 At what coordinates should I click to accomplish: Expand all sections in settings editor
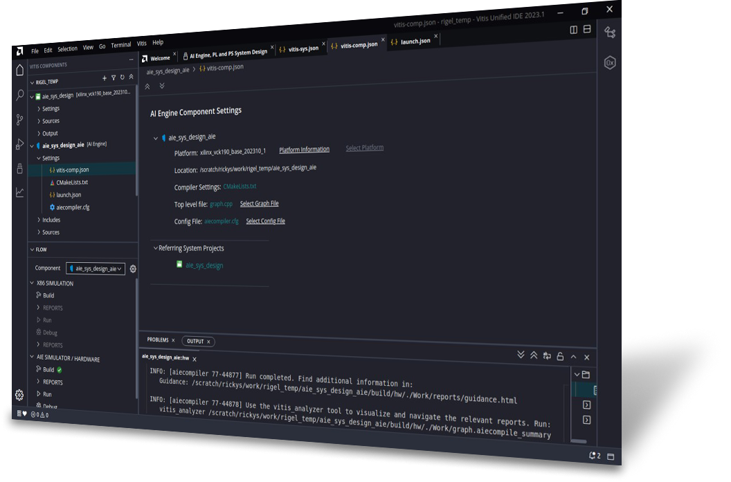coord(162,86)
